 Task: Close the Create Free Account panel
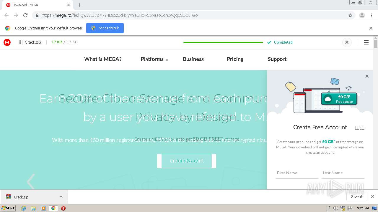click(x=367, y=76)
